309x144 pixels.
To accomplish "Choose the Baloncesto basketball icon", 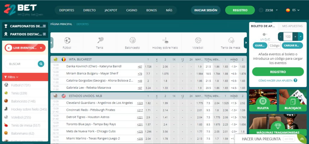I will (x=132, y=40).
